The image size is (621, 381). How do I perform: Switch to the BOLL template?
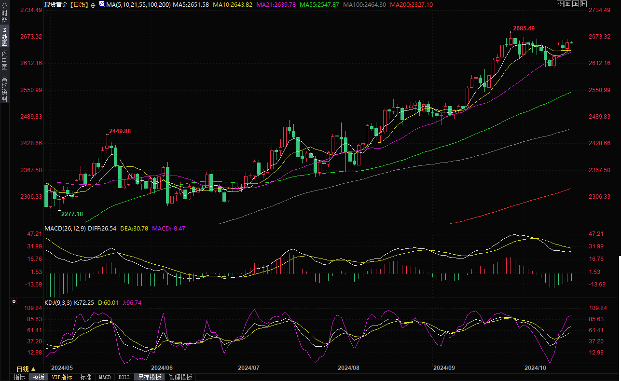coord(124,377)
